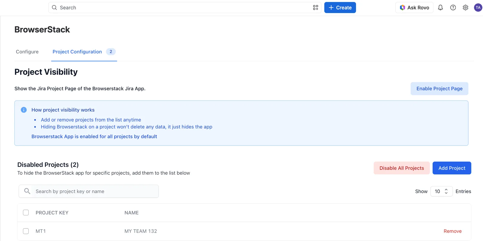Click the magnifier icon in project search box
The height and width of the screenshot is (241, 483).
coord(27,191)
